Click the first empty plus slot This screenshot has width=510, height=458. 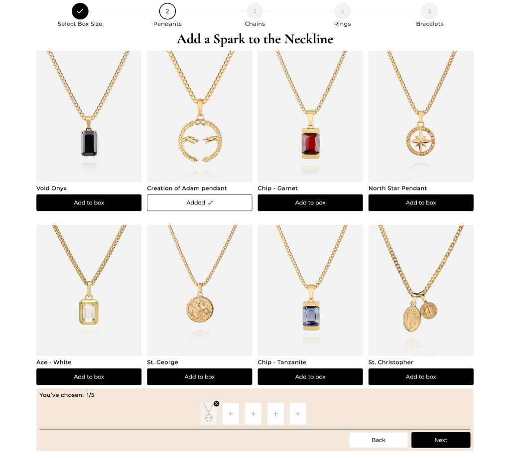pos(231,414)
